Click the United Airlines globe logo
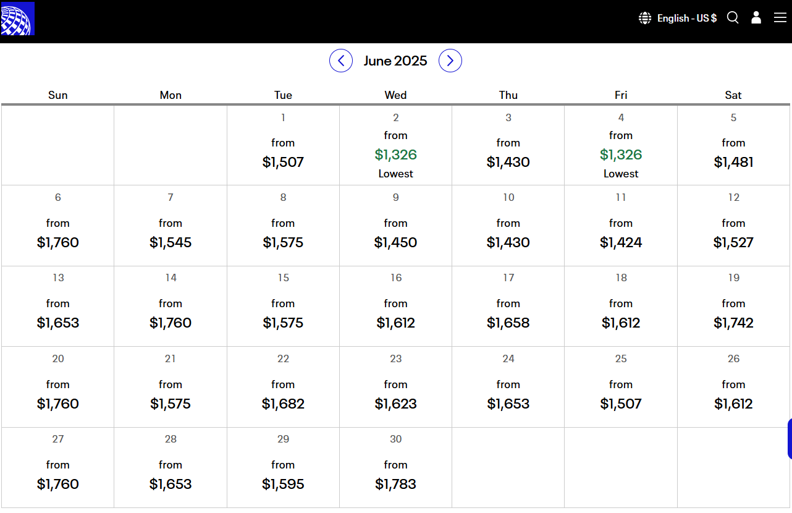 coord(17,19)
